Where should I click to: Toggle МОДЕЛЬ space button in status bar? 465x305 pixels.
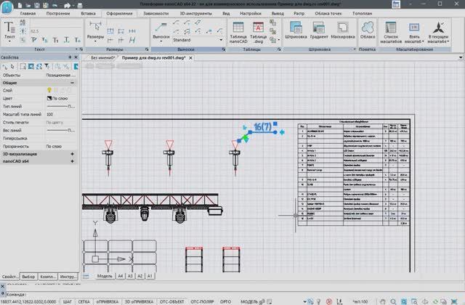click(249, 301)
